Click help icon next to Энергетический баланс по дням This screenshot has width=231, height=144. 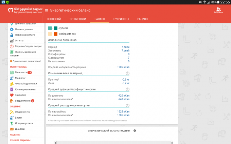coord(135,131)
